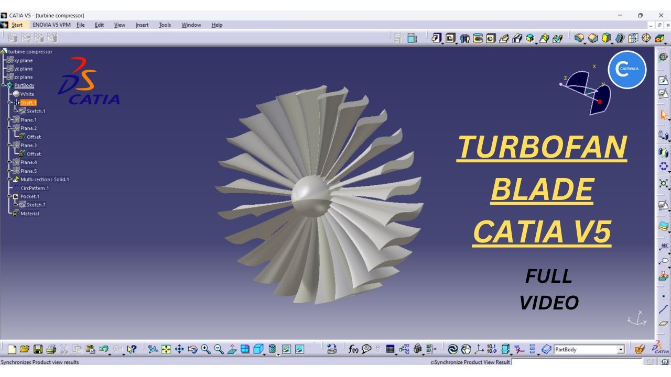The width and height of the screenshot is (671, 377).
Task: Click the What's This help cursor icon
Action: (x=131, y=349)
